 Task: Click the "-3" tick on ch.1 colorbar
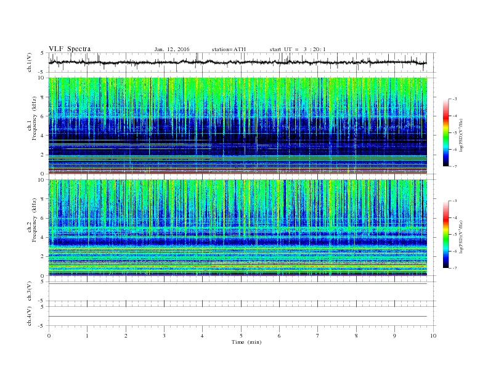pos(455,99)
